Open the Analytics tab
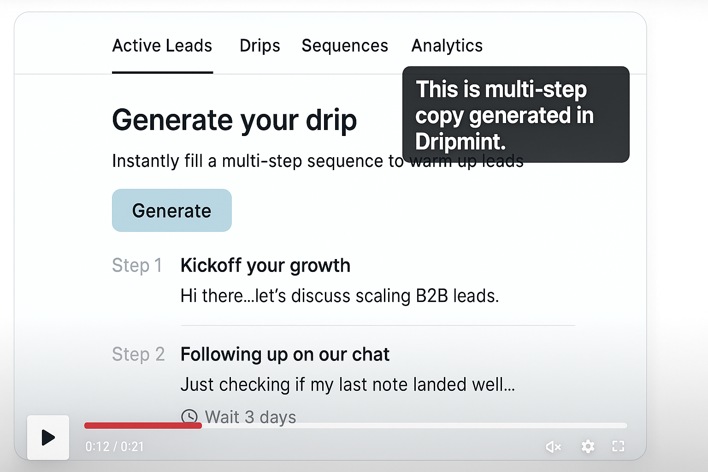This screenshot has width=708, height=472. 447,46
